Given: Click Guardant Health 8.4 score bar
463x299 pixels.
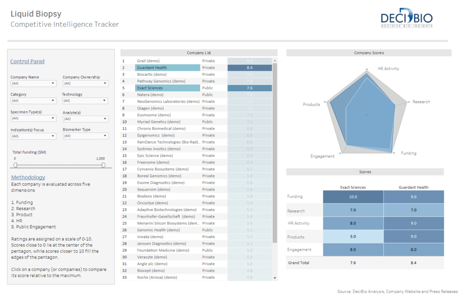Looking at the screenshot, I should (x=250, y=68).
